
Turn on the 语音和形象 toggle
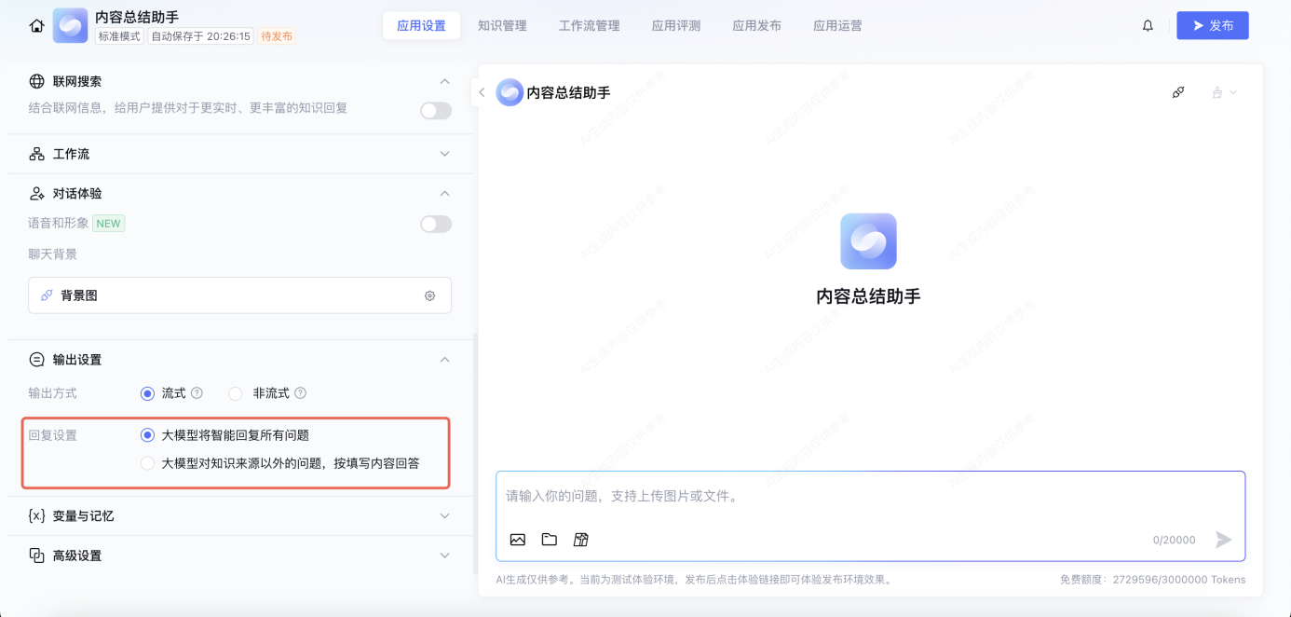coord(435,224)
